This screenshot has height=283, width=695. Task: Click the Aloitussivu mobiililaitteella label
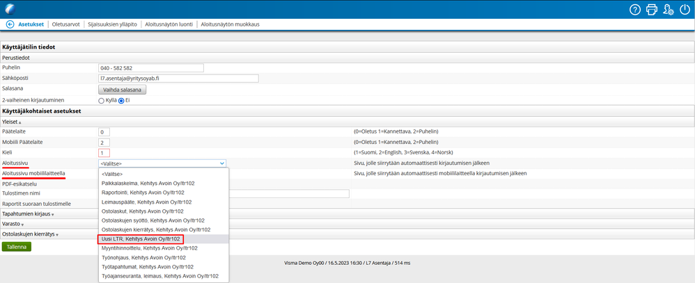click(34, 173)
